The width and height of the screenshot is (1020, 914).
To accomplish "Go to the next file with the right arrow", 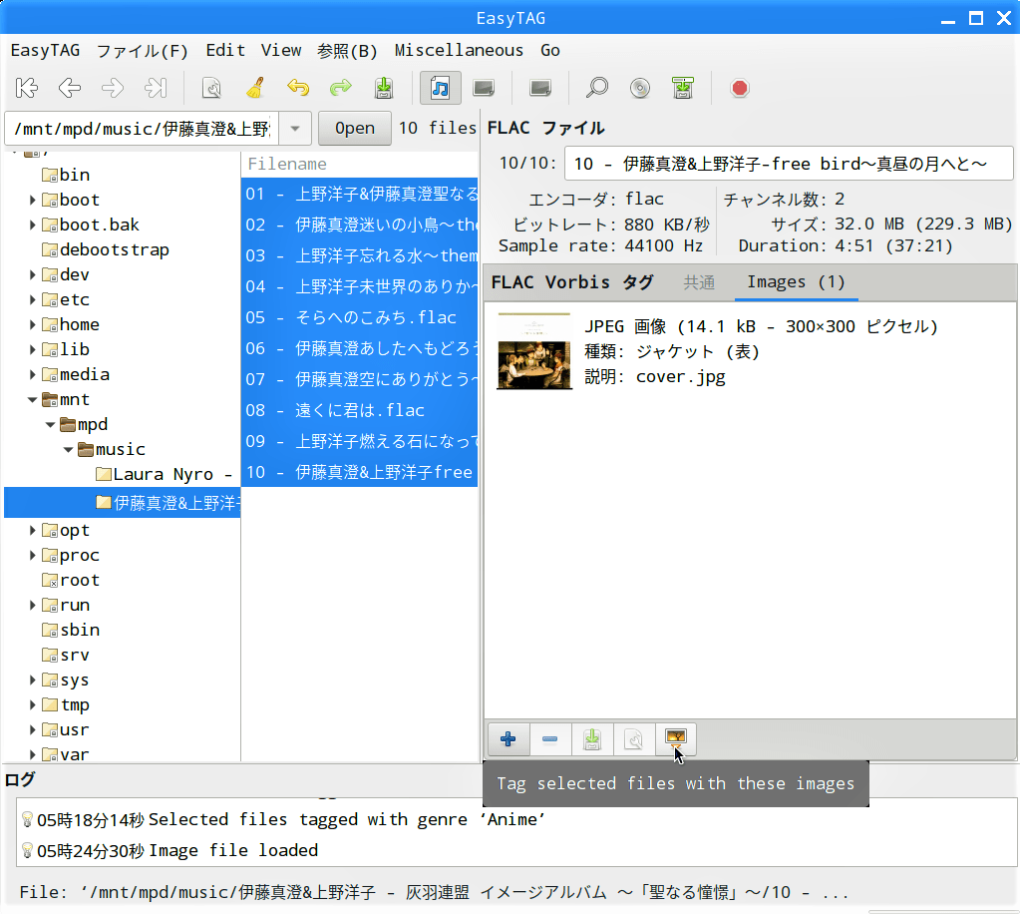I will coord(113,88).
